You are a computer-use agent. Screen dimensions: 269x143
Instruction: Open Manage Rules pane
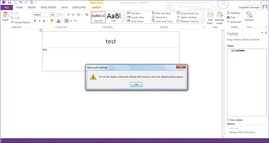pyautogui.click(x=219, y=18)
